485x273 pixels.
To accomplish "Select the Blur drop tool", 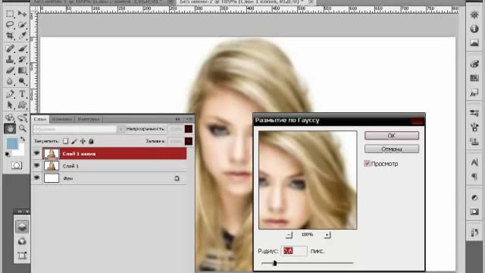I will 10,81.
